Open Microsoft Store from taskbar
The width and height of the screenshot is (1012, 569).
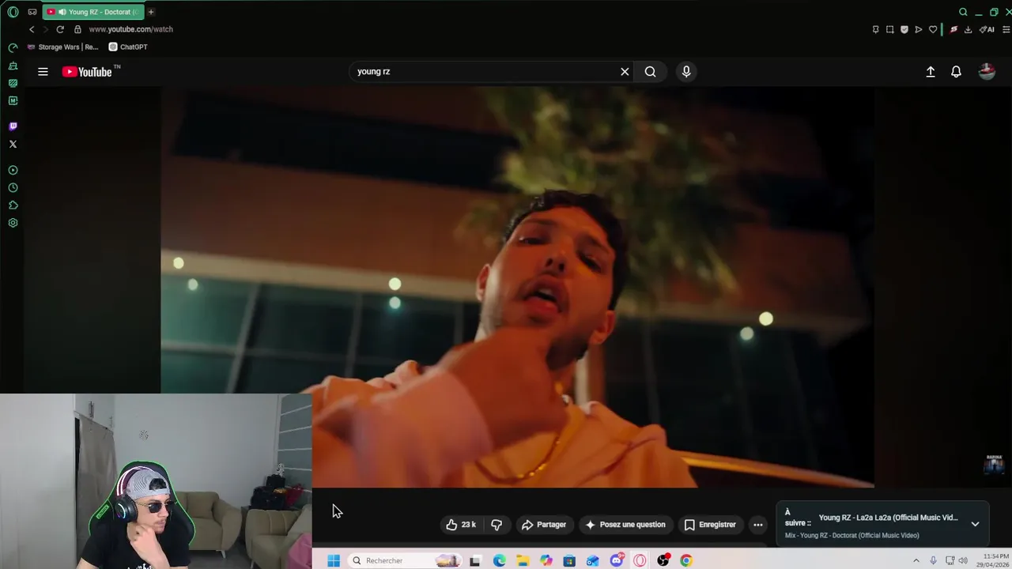(569, 560)
